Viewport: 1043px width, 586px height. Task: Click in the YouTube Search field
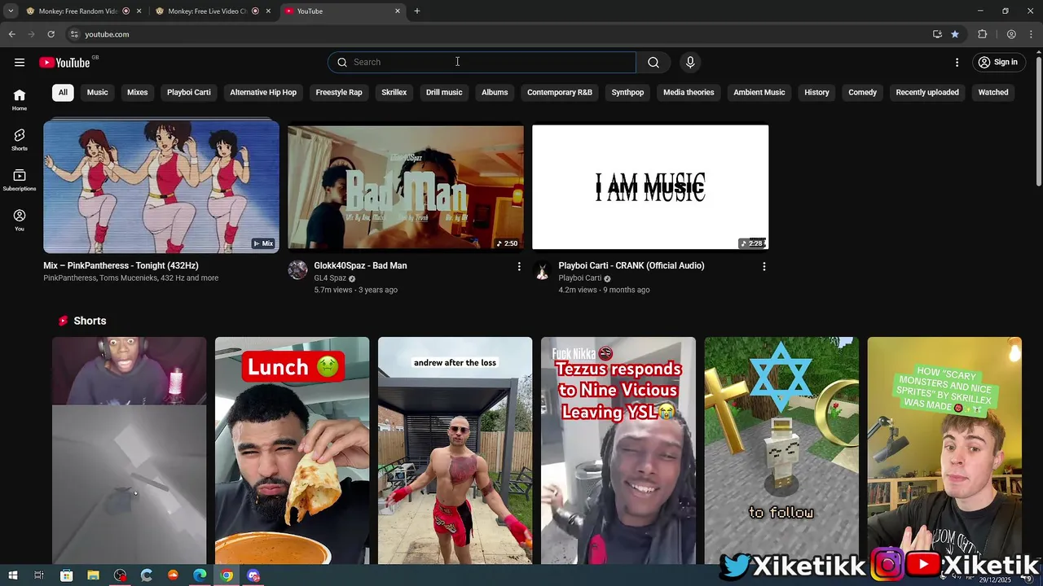click(482, 63)
